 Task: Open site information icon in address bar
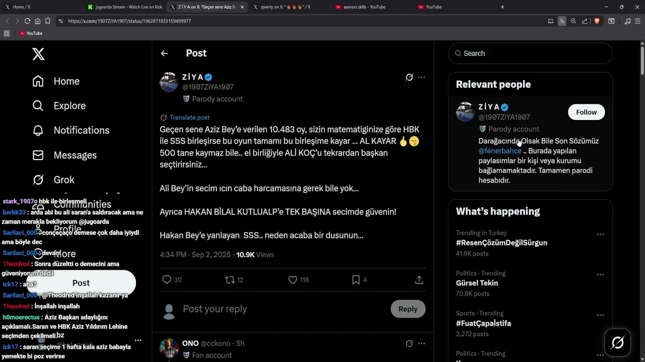pyautogui.click(x=61, y=21)
